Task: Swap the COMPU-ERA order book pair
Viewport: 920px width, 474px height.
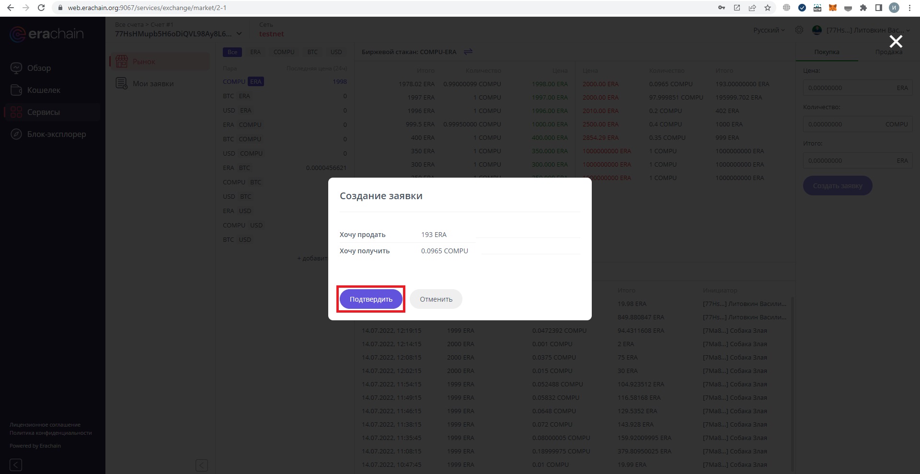Action: [468, 52]
